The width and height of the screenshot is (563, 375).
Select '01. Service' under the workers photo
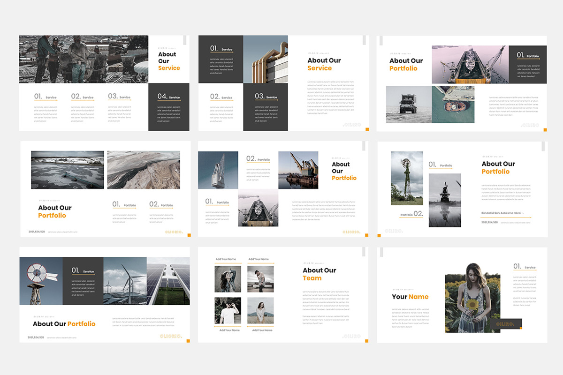46,97
